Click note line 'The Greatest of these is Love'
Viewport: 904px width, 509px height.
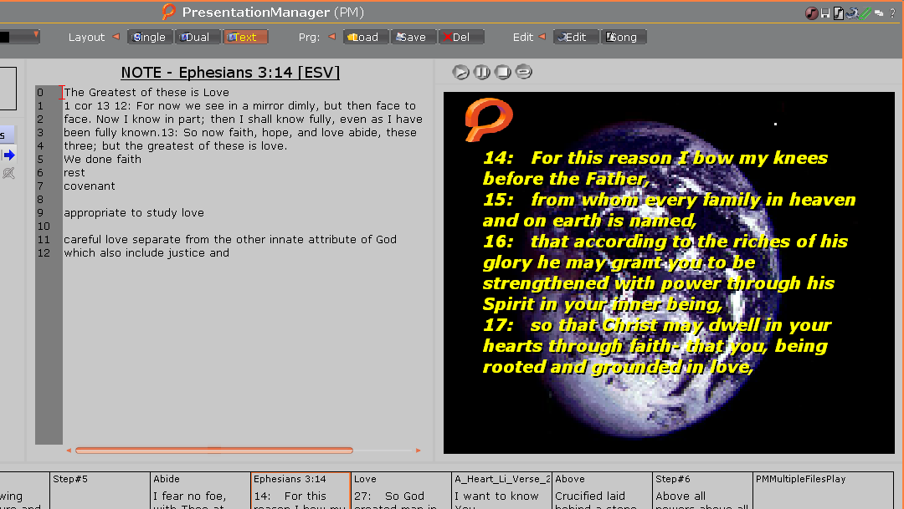click(146, 92)
